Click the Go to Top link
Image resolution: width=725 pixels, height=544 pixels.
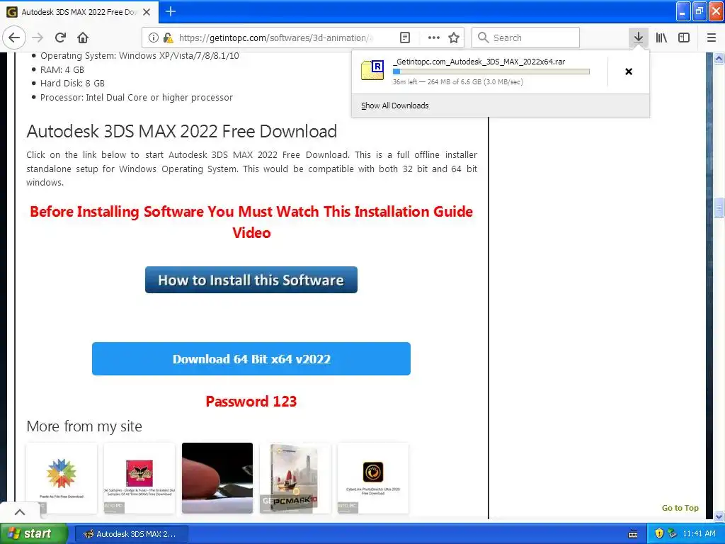click(x=680, y=508)
